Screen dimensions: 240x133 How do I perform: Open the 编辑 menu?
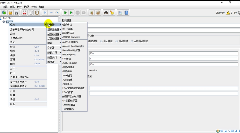5,7
